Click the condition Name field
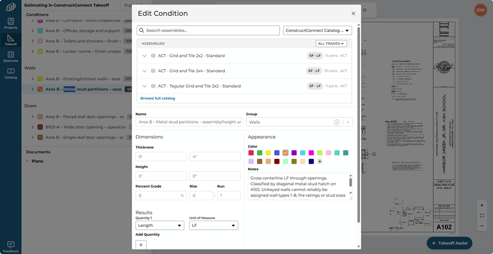The height and width of the screenshot is (254, 493). point(189,122)
